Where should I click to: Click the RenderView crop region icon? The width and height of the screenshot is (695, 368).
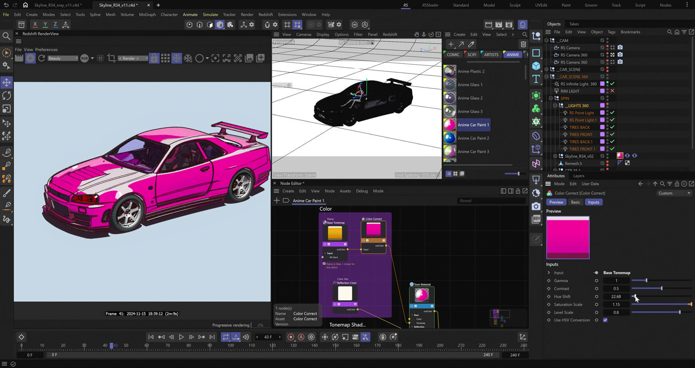point(112,58)
